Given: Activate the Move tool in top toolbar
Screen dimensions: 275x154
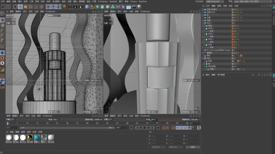Looking at the screenshot, I should 20,7.
